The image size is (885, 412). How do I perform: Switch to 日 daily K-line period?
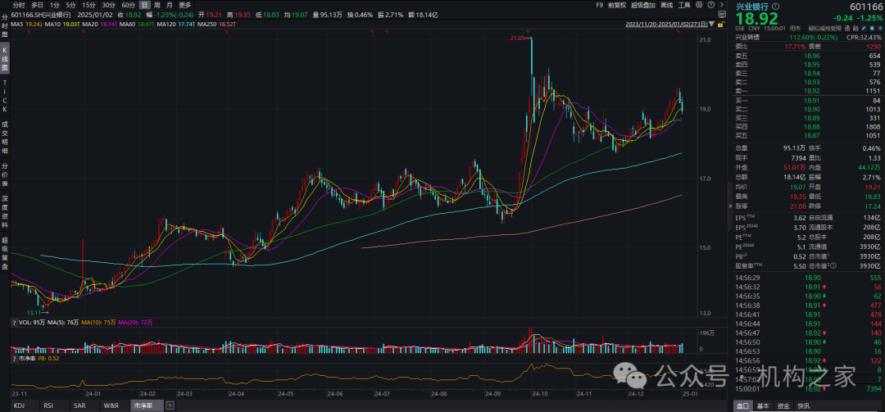tap(145, 5)
